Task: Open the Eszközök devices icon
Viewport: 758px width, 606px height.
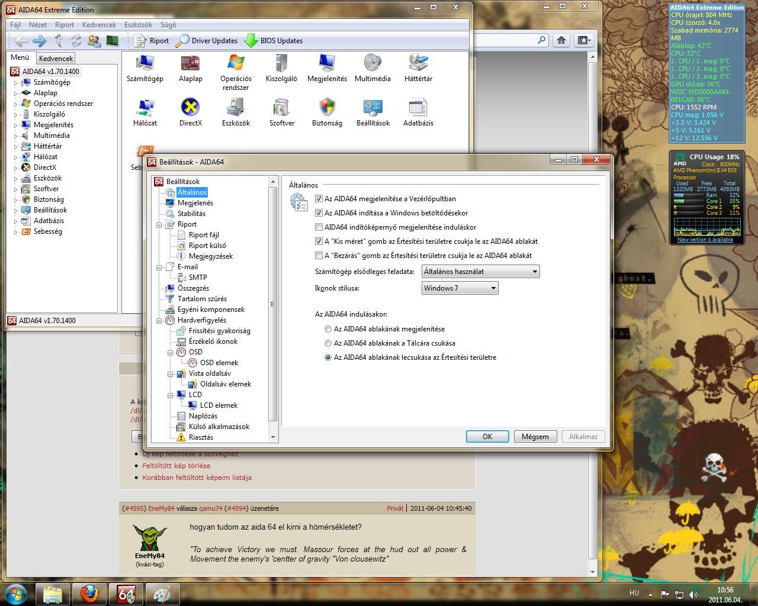Action: [236, 114]
